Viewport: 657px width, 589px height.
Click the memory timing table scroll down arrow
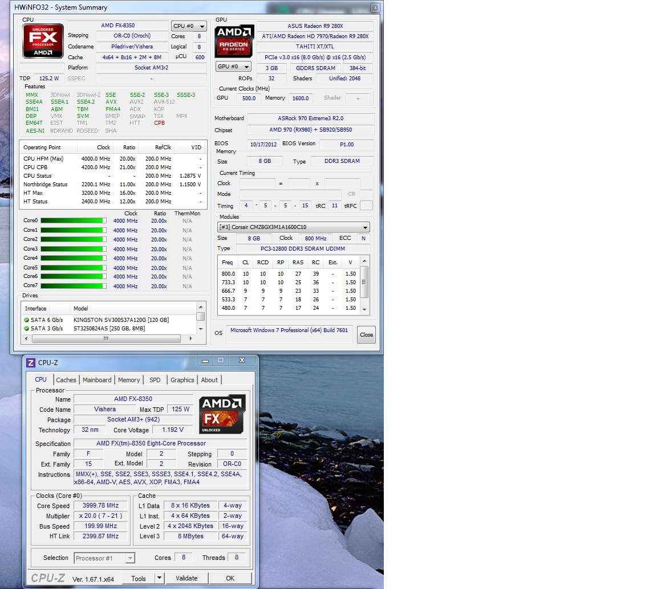pos(364,309)
